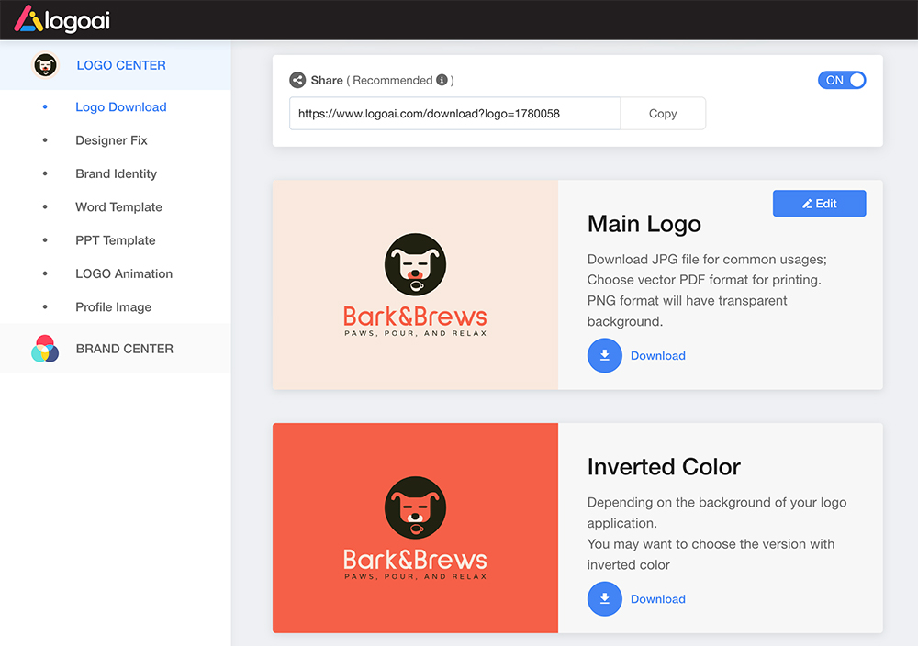918x646 pixels.
Task: Go to Word Template page
Action: (118, 207)
